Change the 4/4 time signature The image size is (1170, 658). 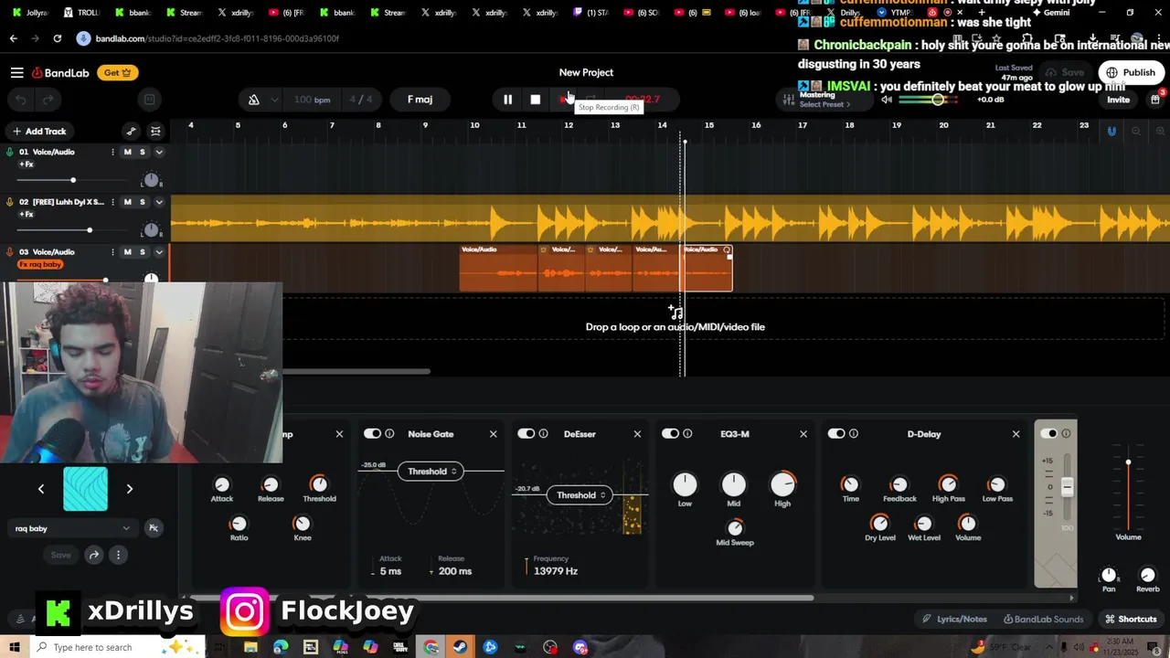[x=361, y=100]
